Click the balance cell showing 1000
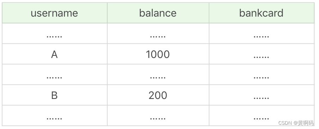 coord(158,54)
